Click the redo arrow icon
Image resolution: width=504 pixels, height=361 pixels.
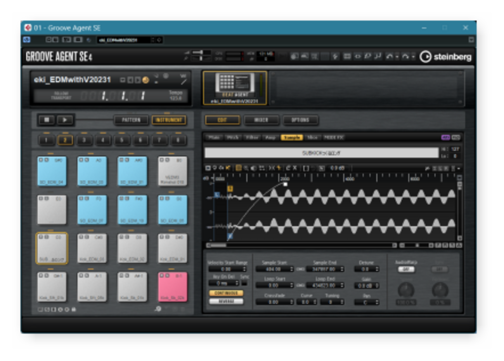[x=405, y=57]
